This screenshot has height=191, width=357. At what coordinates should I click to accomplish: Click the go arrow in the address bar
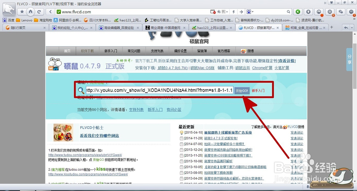(241, 12)
